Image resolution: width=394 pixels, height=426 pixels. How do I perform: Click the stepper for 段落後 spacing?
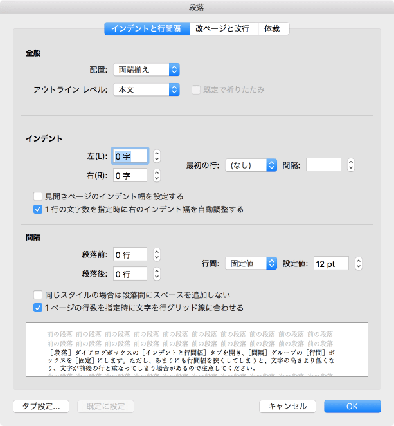(x=157, y=274)
